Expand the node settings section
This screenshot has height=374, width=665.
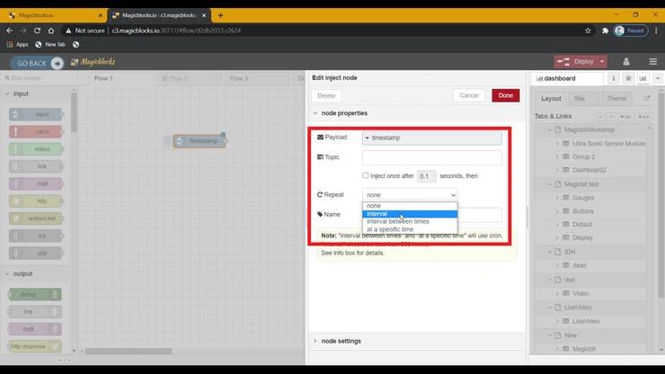click(x=341, y=341)
